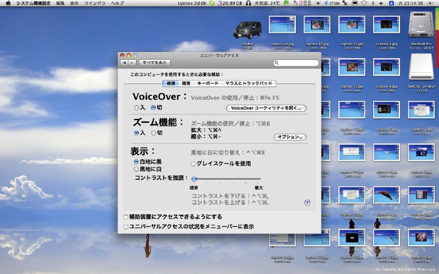Click the Bluetooth menu bar icon
This screenshot has width=439, height=274.
click(x=373, y=3)
